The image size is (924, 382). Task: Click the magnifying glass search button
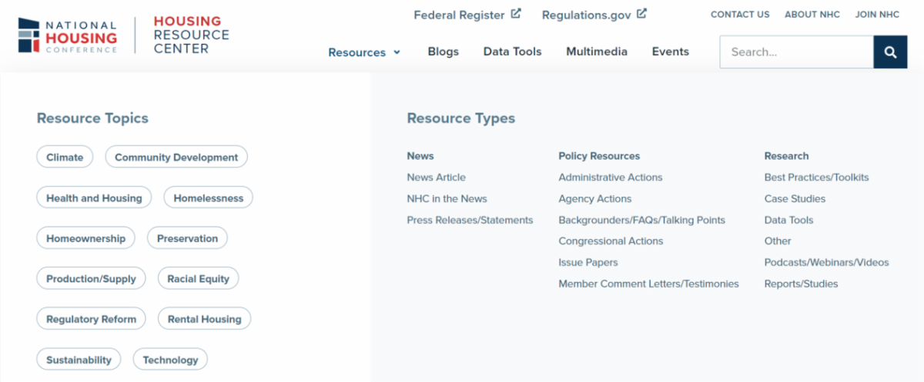pos(890,52)
